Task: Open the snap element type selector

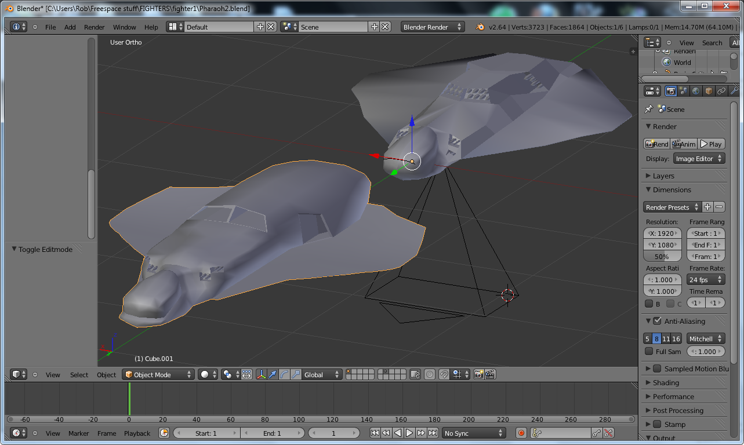Action: coord(460,374)
